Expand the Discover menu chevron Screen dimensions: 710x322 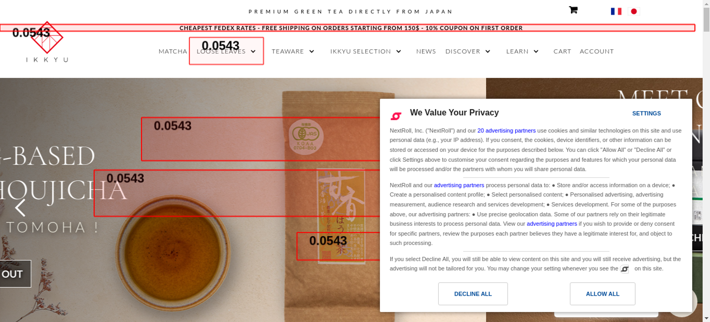[x=488, y=51]
